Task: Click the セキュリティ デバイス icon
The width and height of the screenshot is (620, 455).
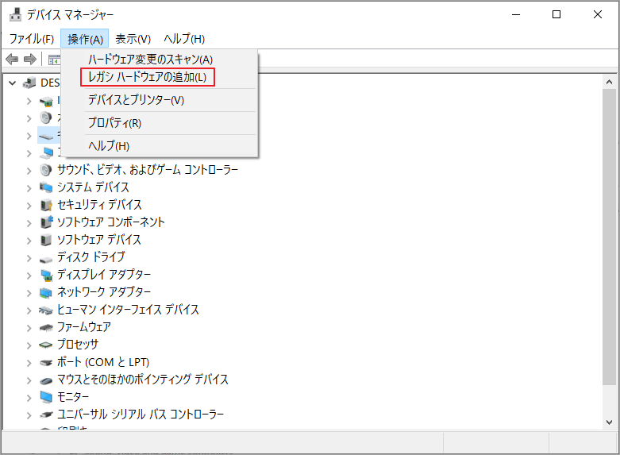Action: tap(47, 205)
